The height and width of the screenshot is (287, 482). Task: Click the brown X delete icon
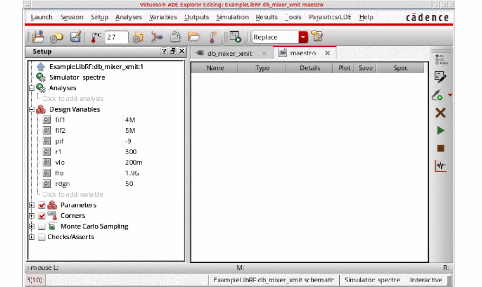click(x=440, y=113)
